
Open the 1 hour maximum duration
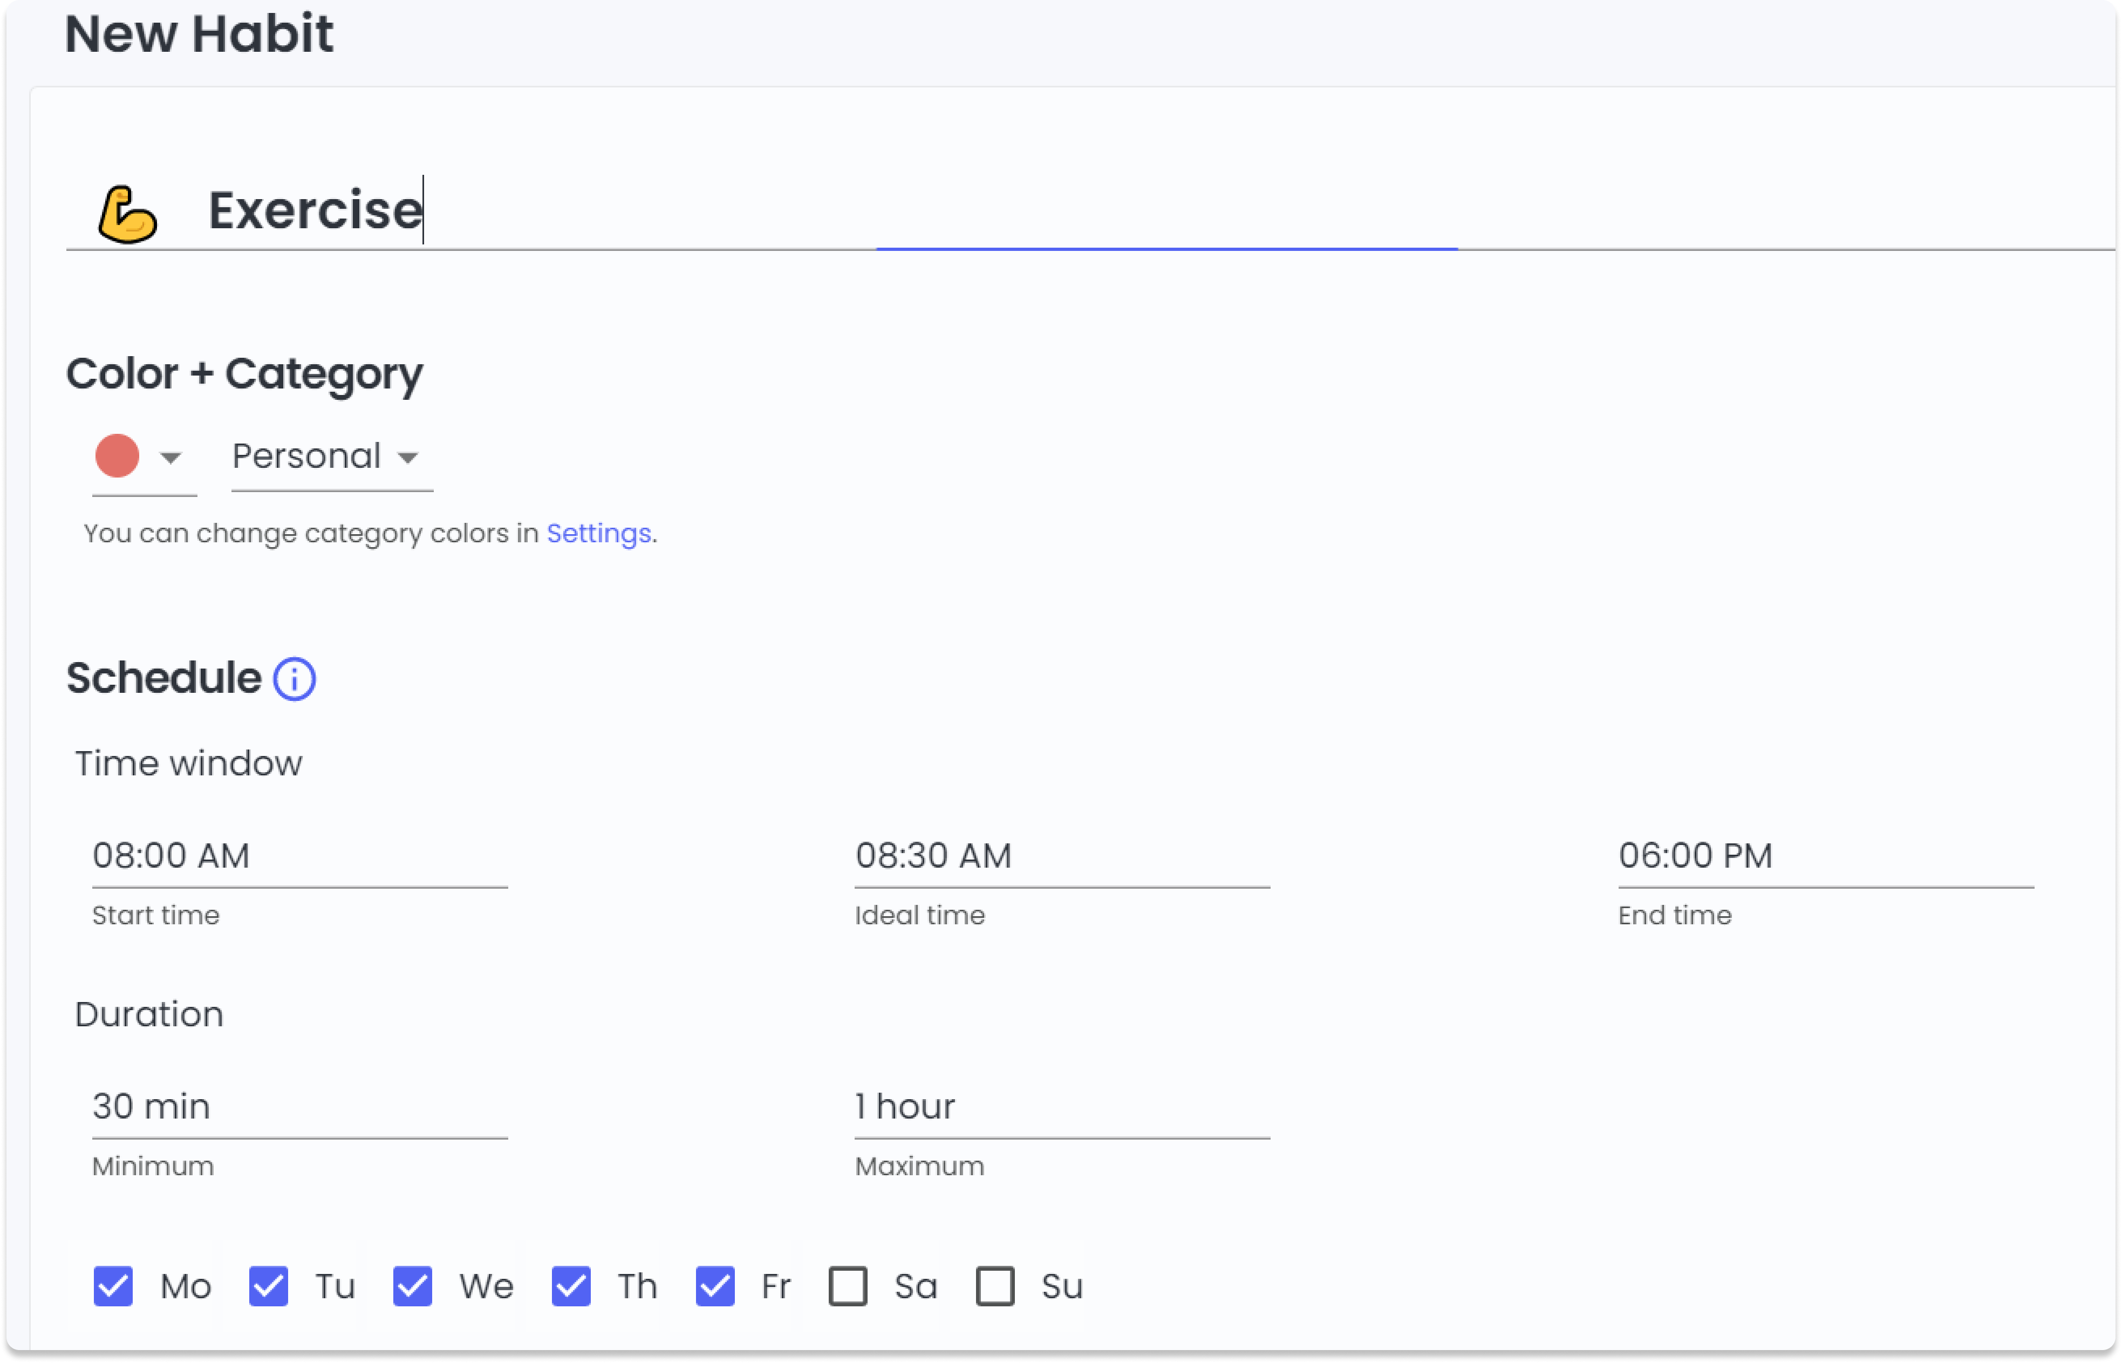tap(1061, 1106)
